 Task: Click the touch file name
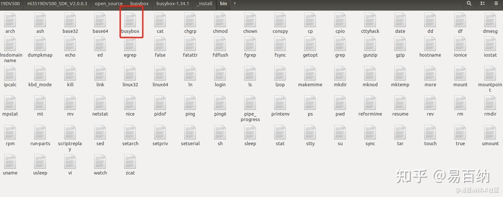click(430, 144)
